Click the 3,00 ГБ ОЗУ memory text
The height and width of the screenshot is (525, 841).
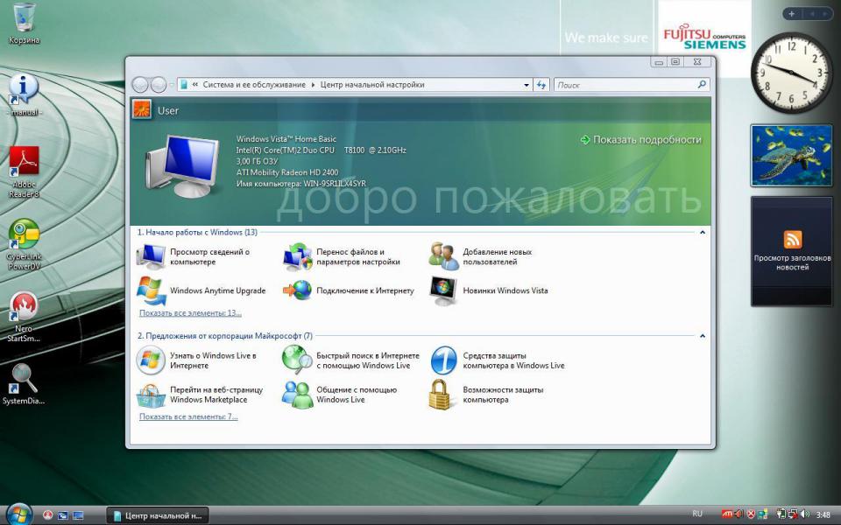(257, 161)
